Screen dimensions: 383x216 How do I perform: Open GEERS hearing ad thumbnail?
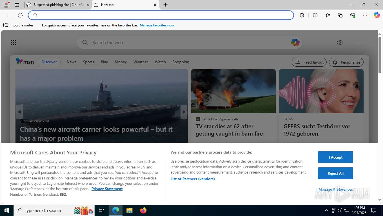pos(321,91)
